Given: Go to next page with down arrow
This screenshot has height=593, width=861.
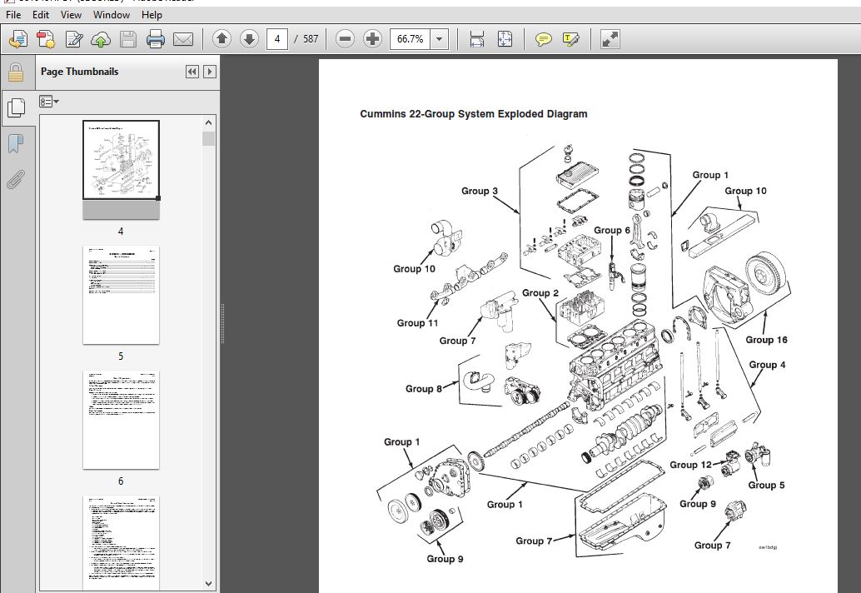Looking at the screenshot, I should [x=249, y=39].
